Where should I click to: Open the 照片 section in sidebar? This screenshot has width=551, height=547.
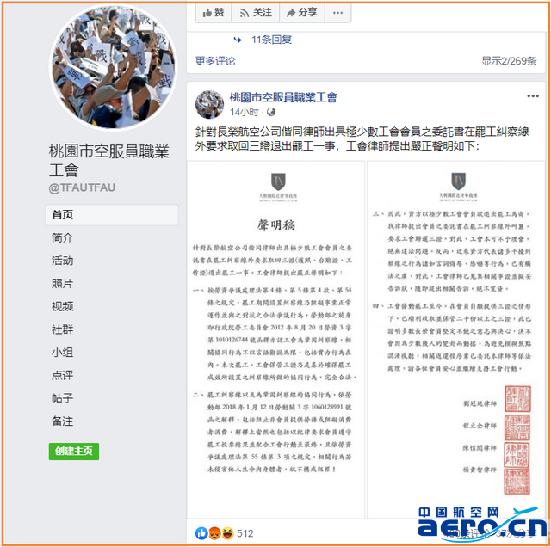62,283
